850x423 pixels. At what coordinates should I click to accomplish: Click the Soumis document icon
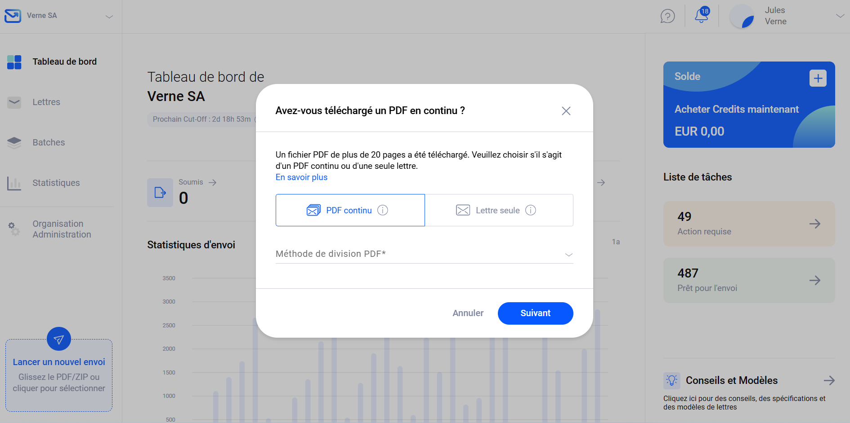[160, 193]
